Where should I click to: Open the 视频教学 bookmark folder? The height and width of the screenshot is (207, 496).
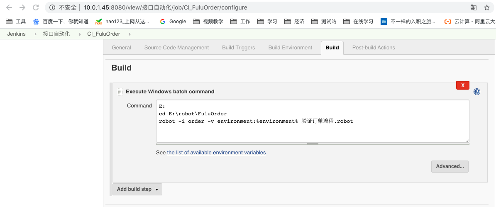click(208, 22)
